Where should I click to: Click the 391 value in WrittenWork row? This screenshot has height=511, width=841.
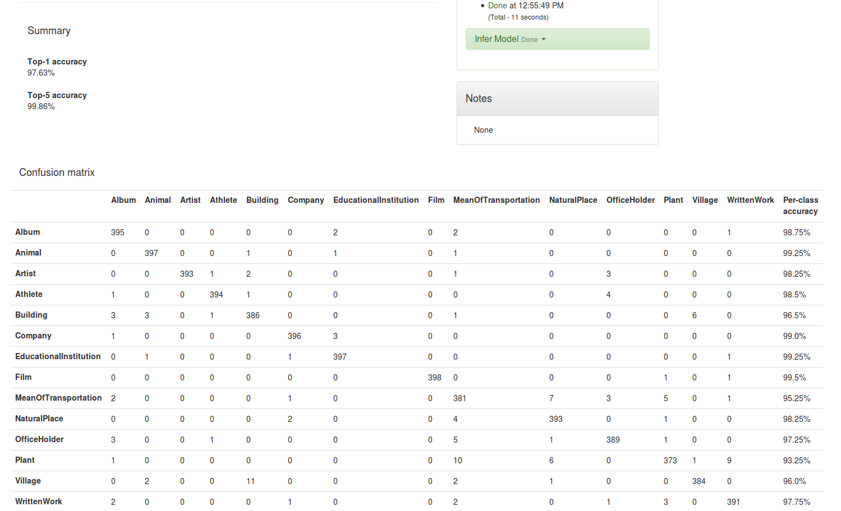click(734, 502)
